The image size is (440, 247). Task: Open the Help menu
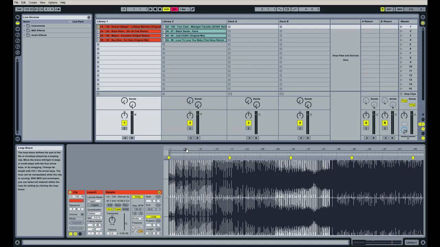63,2
